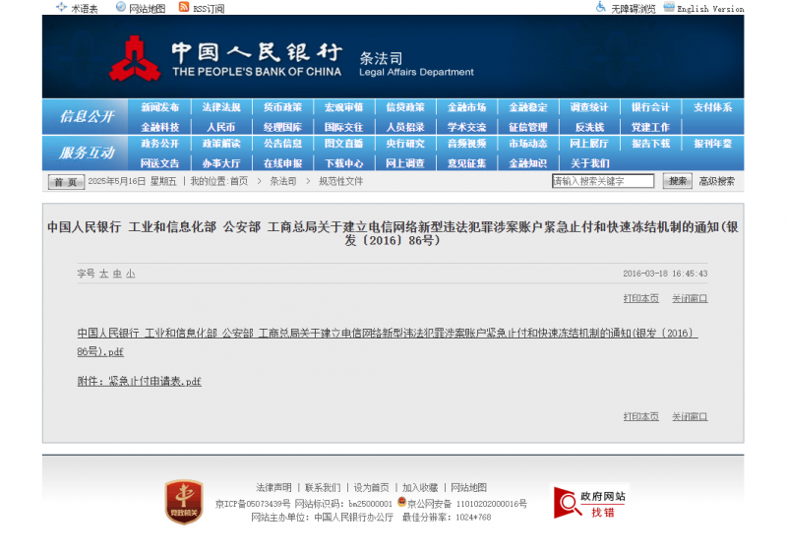Select 货币政策 in the navigation bar
787x554 pixels.
click(x=282, y=107)
